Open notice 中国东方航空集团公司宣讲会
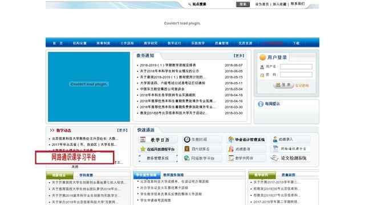This screenshot has height=205, width=365. click(162, 89)
